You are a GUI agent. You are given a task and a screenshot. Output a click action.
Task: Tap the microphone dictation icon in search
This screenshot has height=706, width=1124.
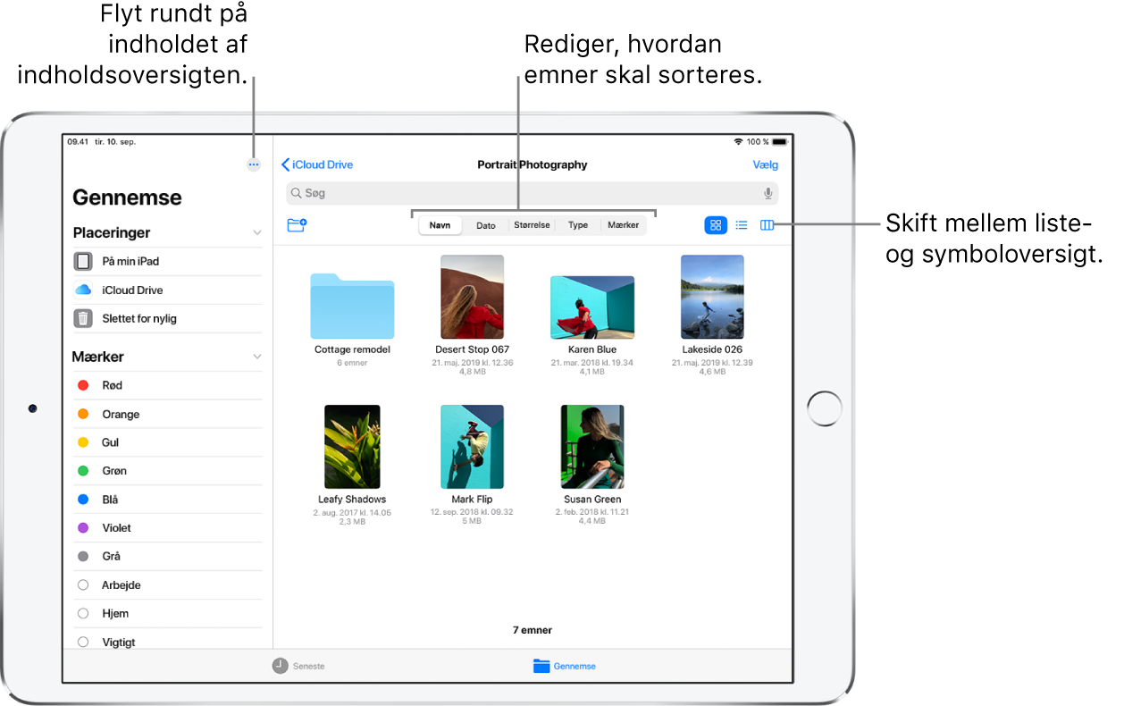(768, 193)
